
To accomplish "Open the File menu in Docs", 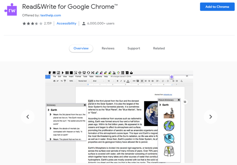I will [x=54, y=76].
